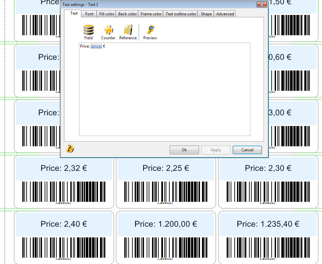Switch to the Font tab
The image size is (322, 264).
click(89, 14)
